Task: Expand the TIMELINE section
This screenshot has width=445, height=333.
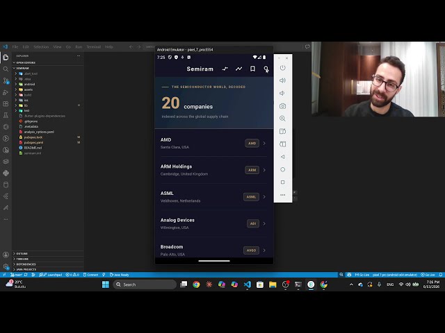Action: (48, 259)
